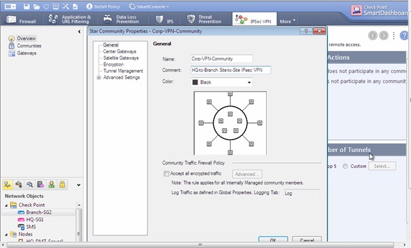Expand Advanced Settings tree node

tap(99, 78)
